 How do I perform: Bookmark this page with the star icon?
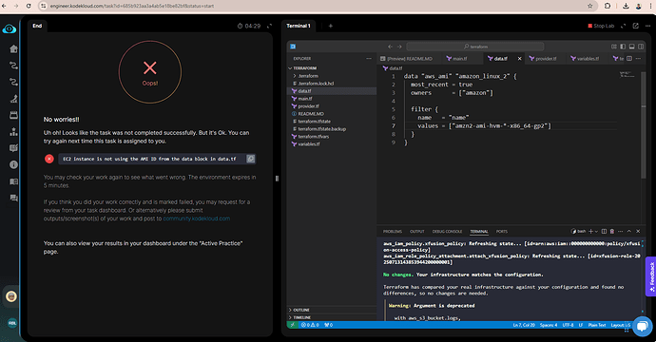point(589,6)
